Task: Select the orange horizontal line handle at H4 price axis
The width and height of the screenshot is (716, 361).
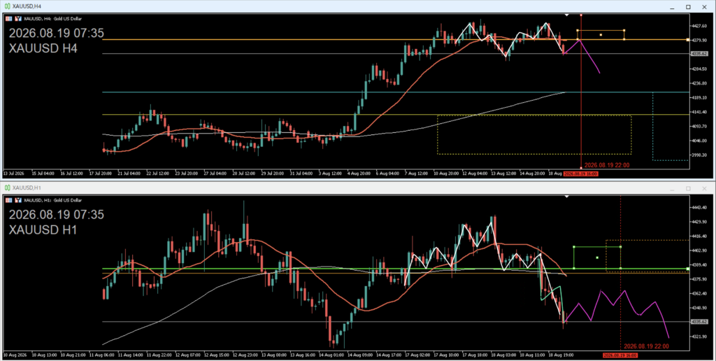Action: [x=688, y=40]
